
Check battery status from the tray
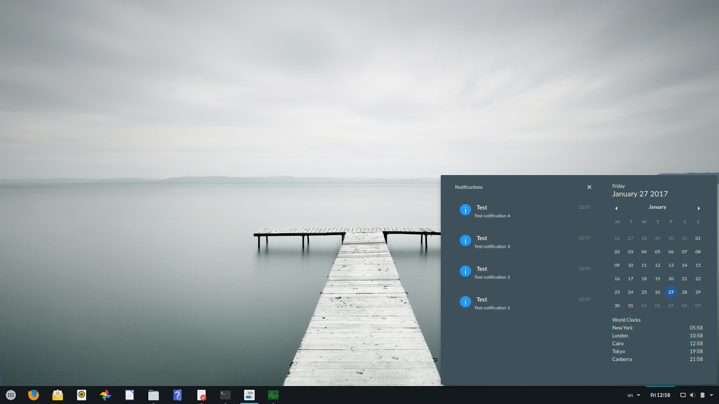[x=703, y=395]
